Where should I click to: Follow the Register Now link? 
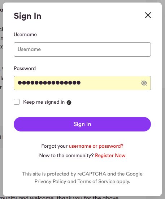tap(110, 155)
